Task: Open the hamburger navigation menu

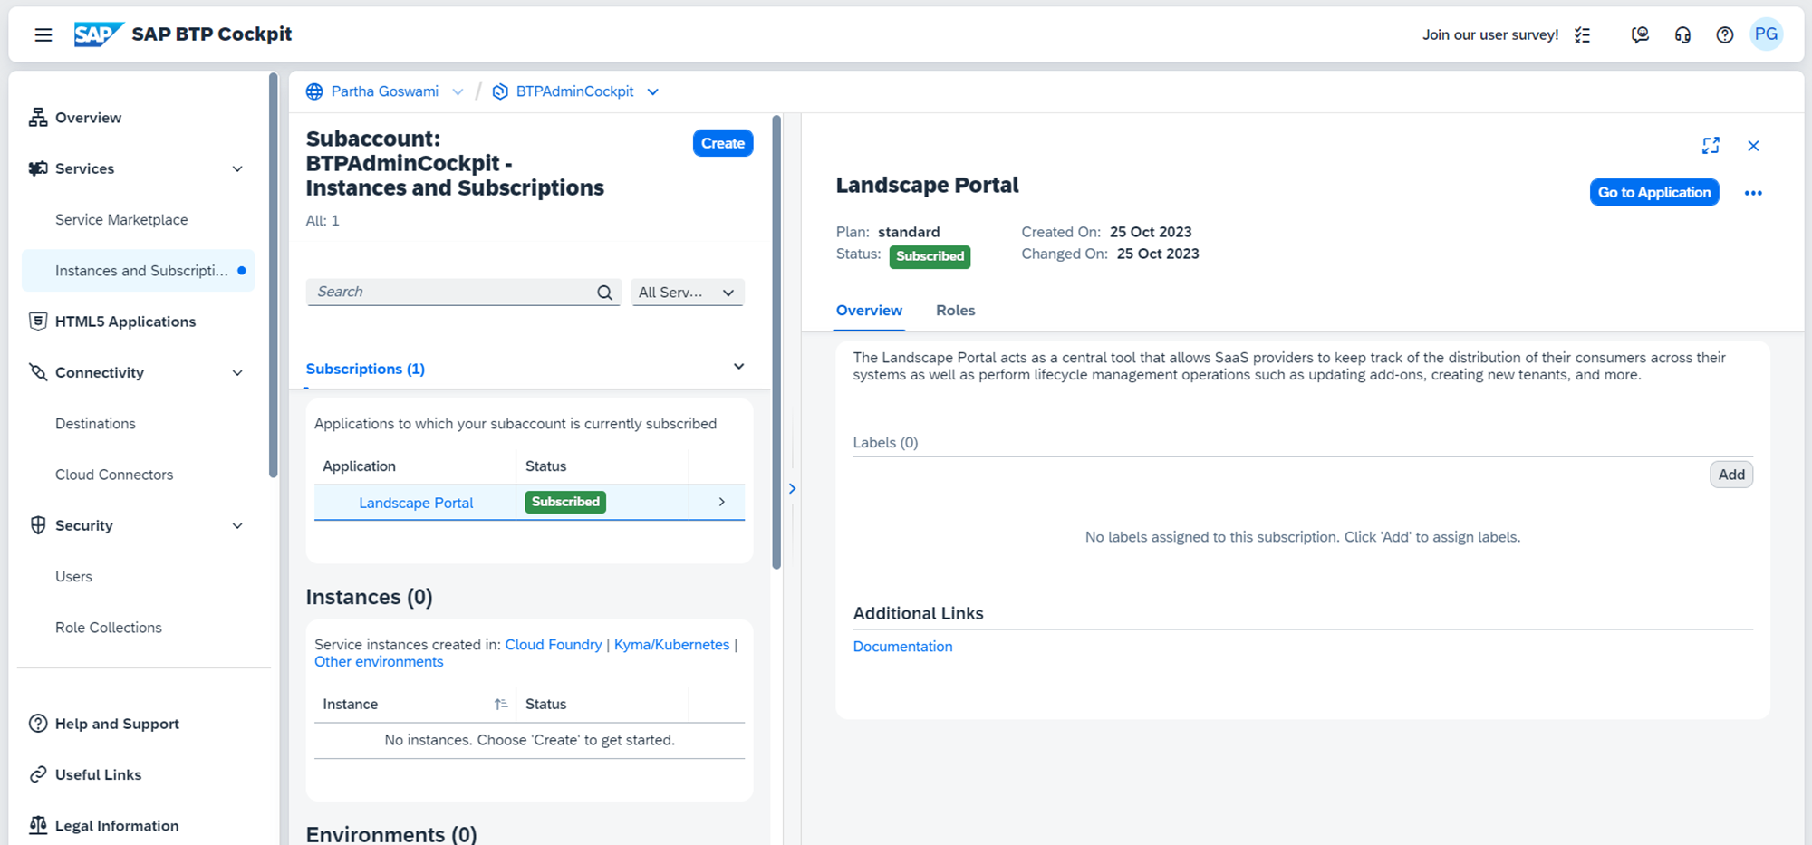Action: pyautogui.click(x=43, y=34)
